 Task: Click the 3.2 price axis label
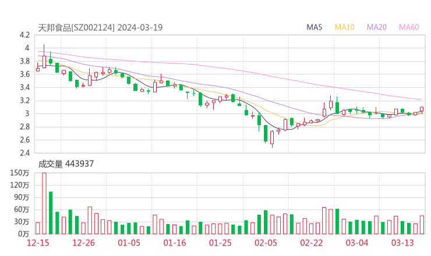pyautogui.click(x=24, y=101)
